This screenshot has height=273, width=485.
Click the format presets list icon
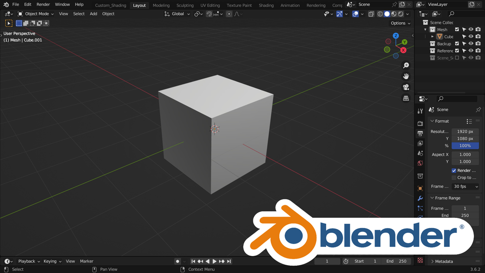469,121
